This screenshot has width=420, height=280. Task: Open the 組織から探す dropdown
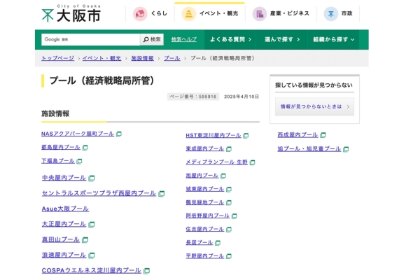(x=334, y=39)
